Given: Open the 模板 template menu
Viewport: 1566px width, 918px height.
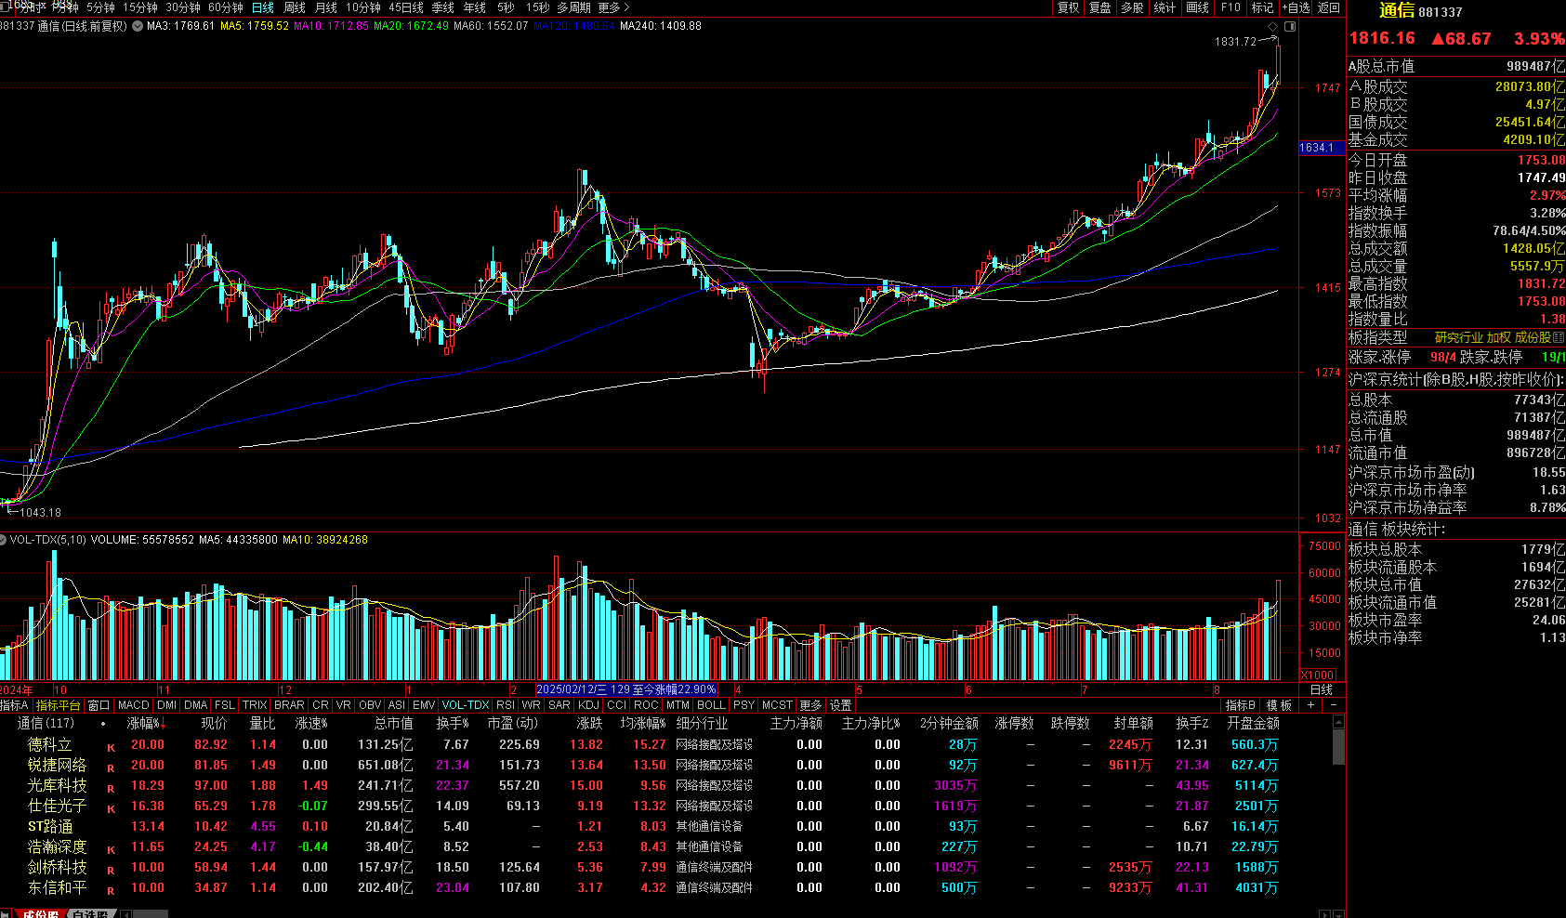Looking at the screenshot, I should click(x=1279, y=705).
